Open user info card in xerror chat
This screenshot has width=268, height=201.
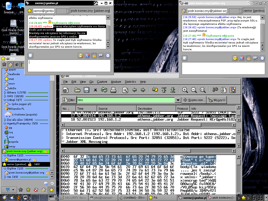pyautogui.click(x=101, y=55)
